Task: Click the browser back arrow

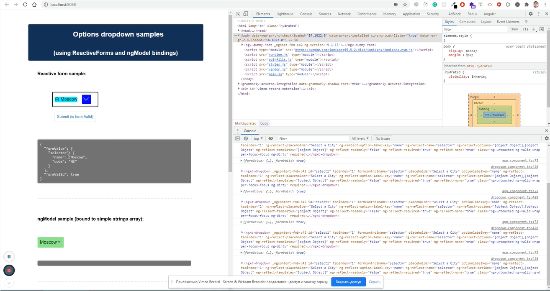Action: (x=6, y=4)
